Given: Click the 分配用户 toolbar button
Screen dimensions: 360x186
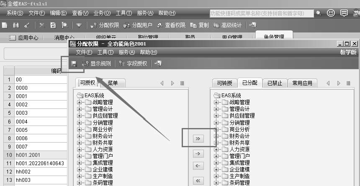Looking at the screenshot, I should click(x=138, y=25).
